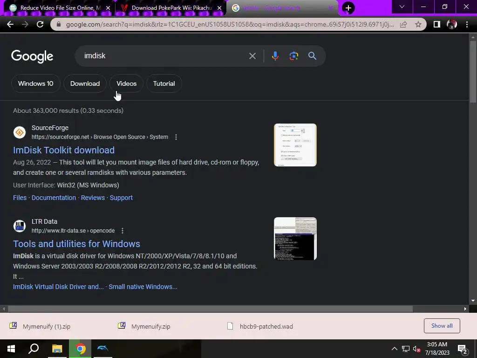This screenshot has width=477, height=358.
Task: Reload the current page
Action: point(40,24)
